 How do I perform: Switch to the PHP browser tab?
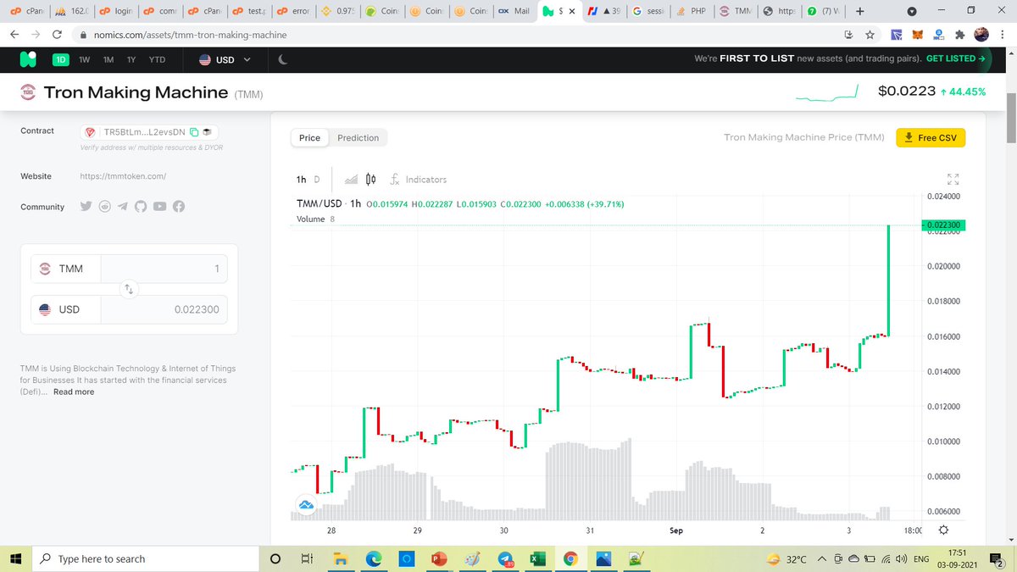(692, 12)
